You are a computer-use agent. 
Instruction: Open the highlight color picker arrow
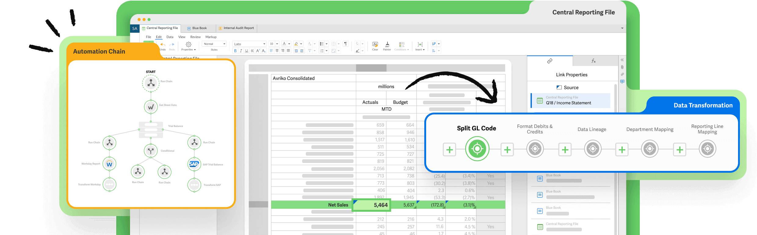(301, 44)
